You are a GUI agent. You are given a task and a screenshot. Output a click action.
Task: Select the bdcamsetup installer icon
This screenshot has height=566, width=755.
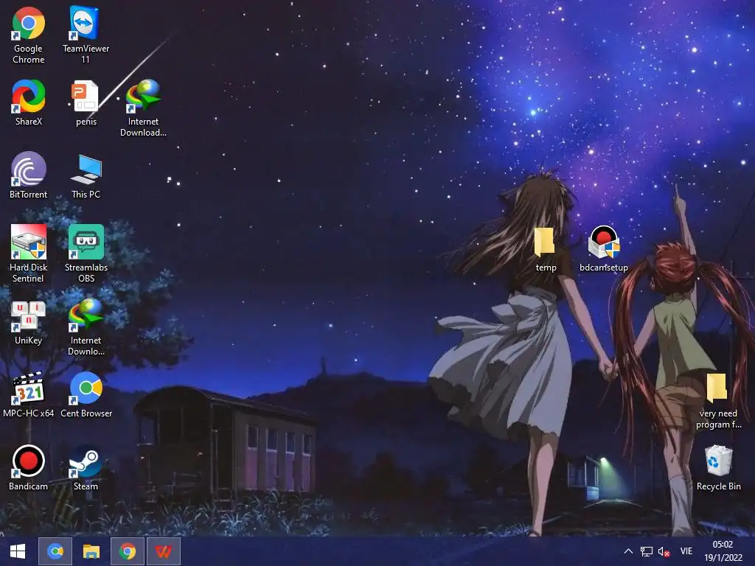[x=603, y=249]
